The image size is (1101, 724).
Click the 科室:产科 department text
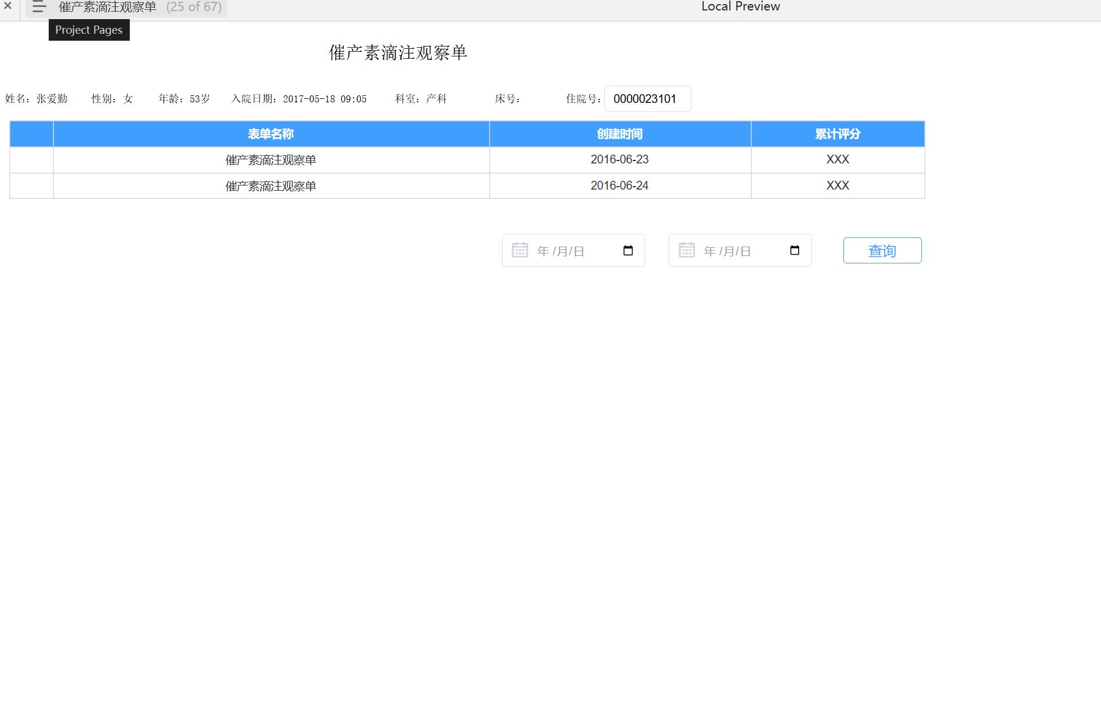coord(421,99)
